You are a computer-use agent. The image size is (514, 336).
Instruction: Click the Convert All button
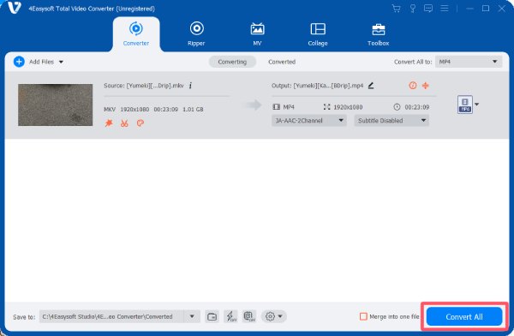coord(464,316)
